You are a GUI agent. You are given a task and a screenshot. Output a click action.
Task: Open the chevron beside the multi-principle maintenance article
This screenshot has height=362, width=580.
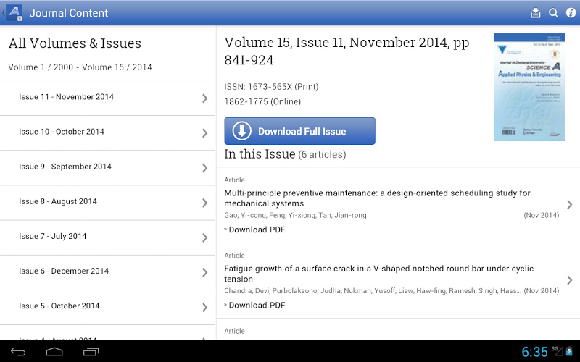(x=569, y=205)
